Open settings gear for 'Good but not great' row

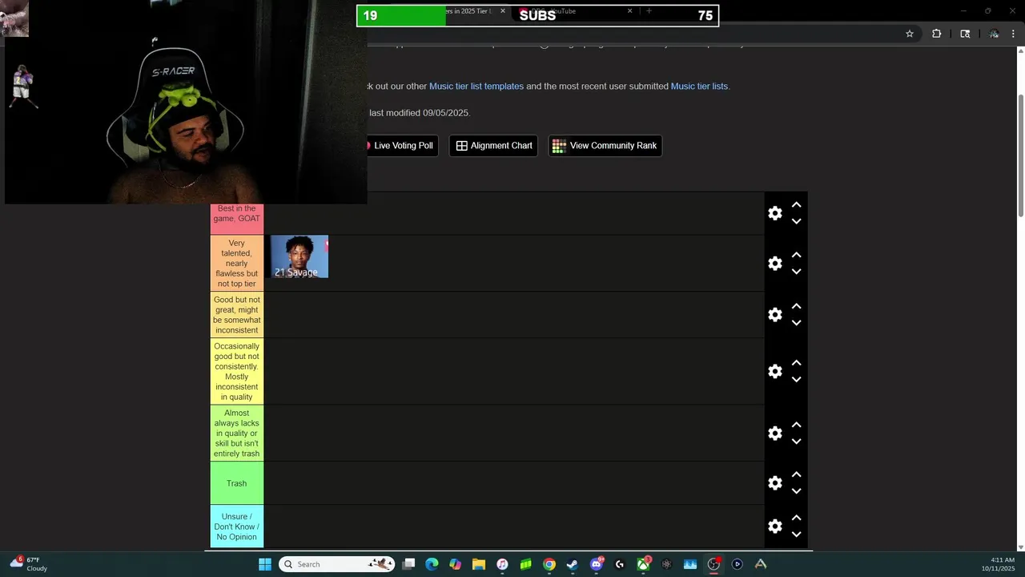point(775,315)
